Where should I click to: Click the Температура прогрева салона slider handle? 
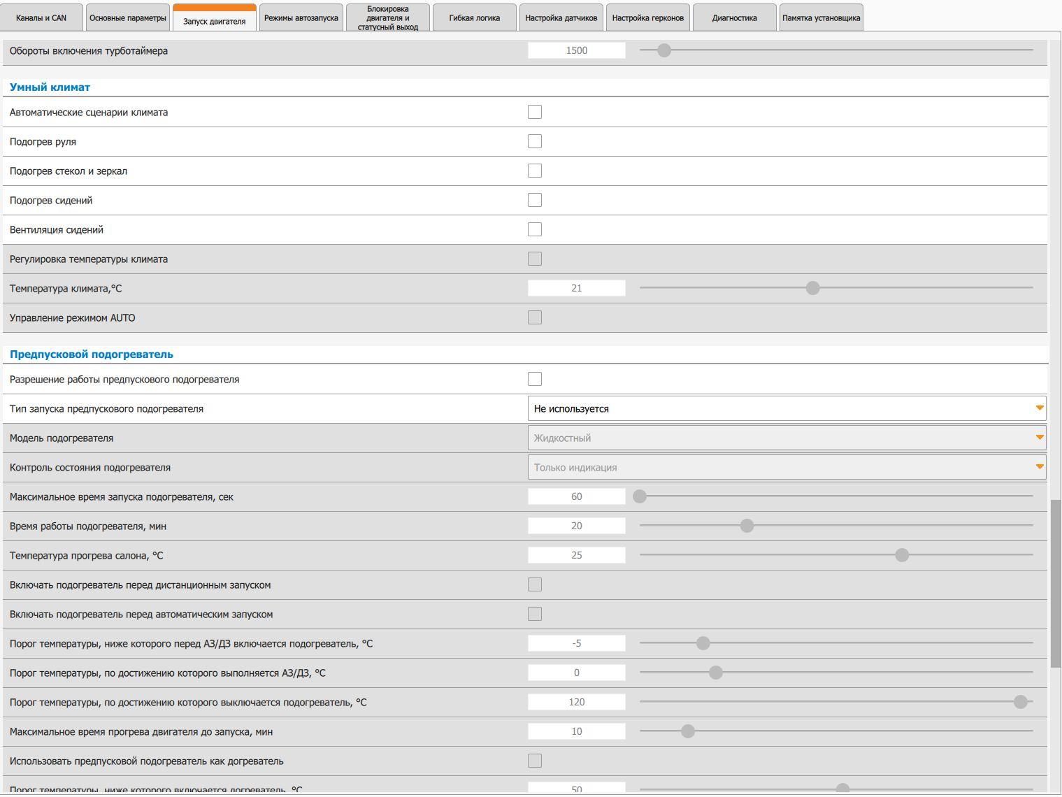[x=902, y=555]
